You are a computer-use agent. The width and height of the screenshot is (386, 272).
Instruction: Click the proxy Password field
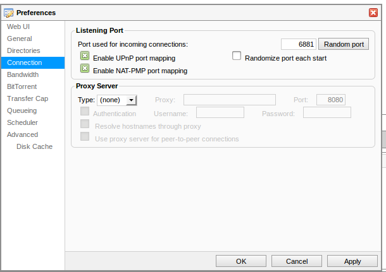point(327,112)
